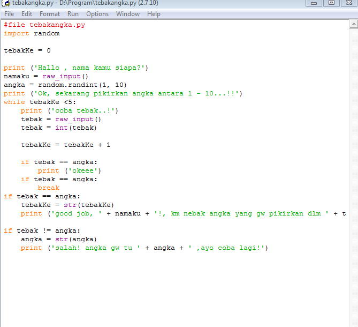This screenshot has height=327, width=358.
Task: Open the Format menu
Action: click(x=50, y=14)
